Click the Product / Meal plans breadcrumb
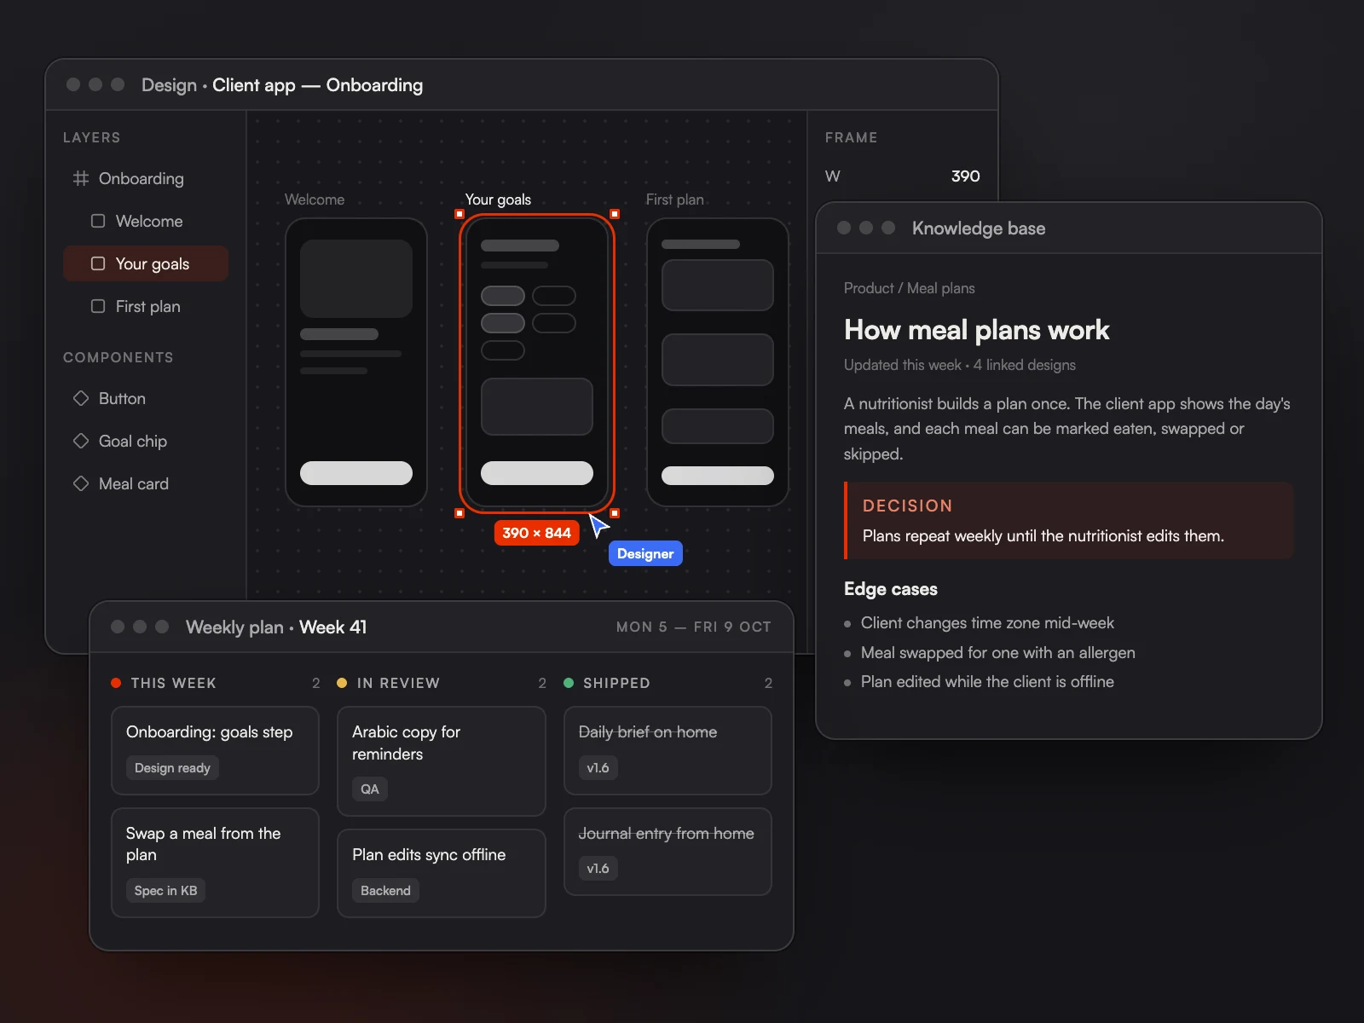This screenshot has height=1023, width=1364. (910, 288)
